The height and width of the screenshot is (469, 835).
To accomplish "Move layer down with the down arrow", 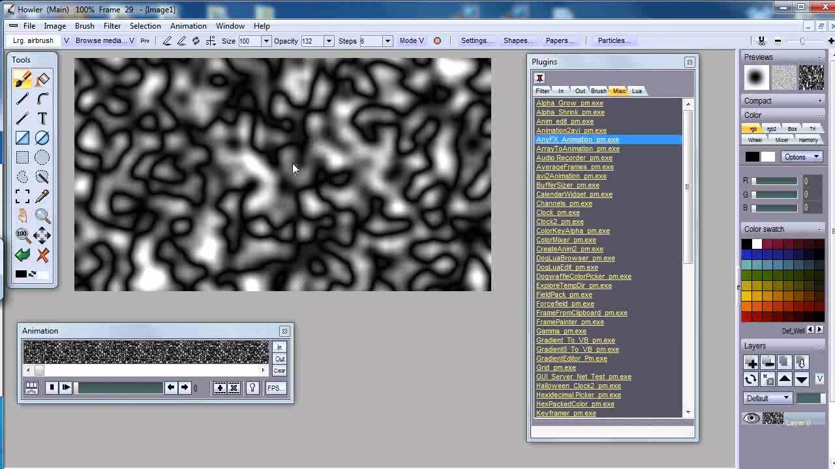I will (x=802, y=380).
